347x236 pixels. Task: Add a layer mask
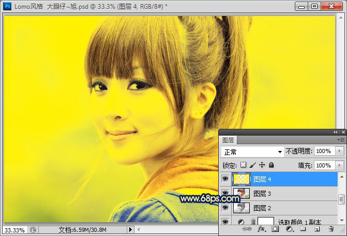(x=275, y=229)
